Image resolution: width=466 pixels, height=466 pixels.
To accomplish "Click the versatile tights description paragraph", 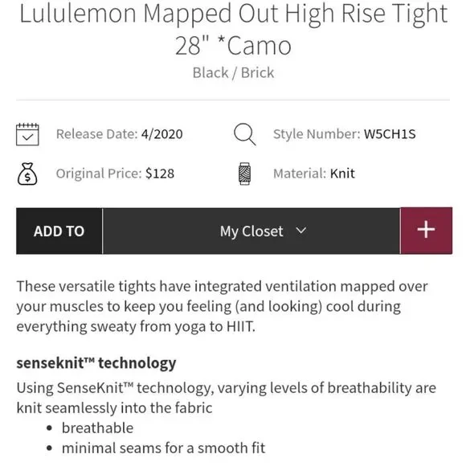I will [223, 306].
